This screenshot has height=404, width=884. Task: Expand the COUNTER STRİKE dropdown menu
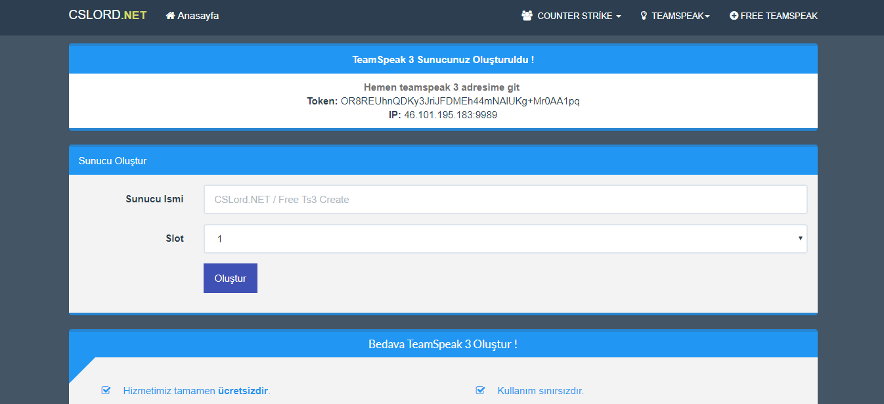click(571, 16)
